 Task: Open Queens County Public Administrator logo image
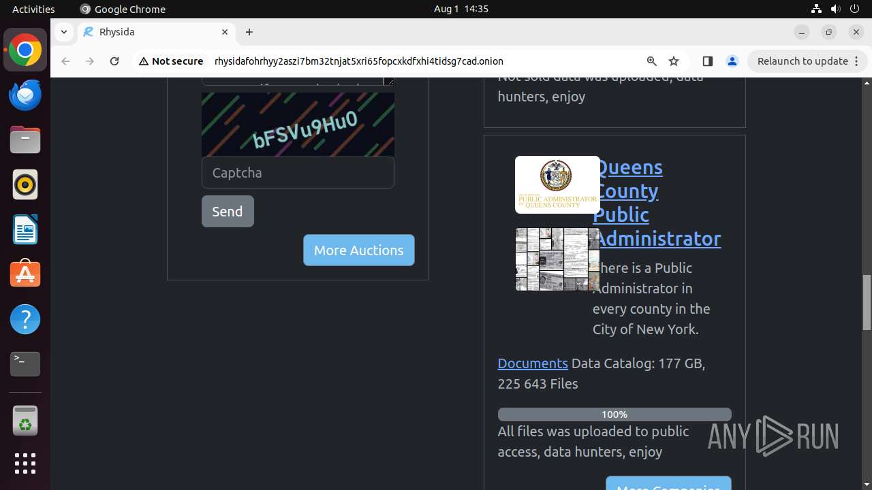click(x=557, y=184)
